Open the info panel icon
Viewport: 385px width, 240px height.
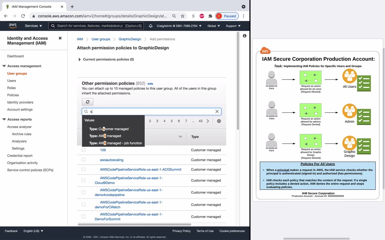coord(245,36)
